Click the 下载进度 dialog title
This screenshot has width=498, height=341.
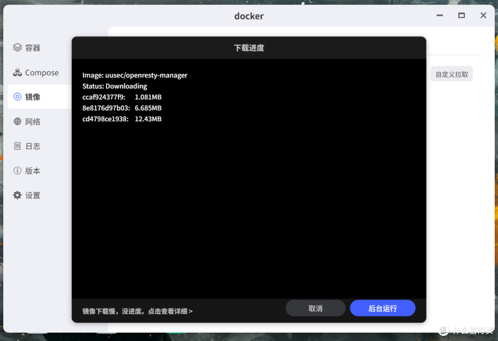(249, 48)
